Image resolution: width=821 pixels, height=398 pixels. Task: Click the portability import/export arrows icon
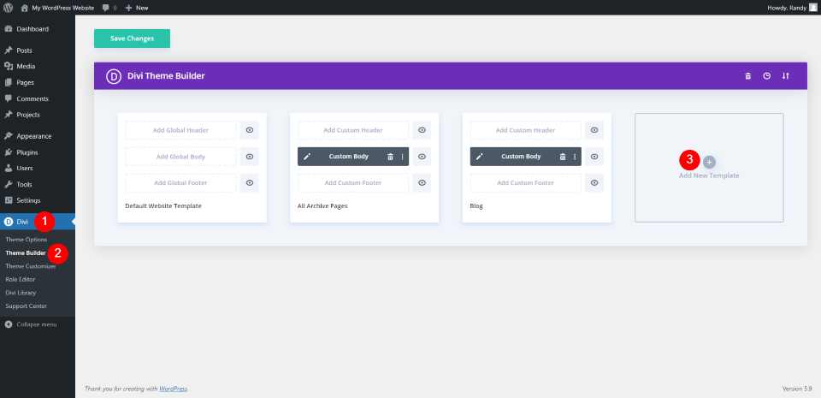coord(785,76)
